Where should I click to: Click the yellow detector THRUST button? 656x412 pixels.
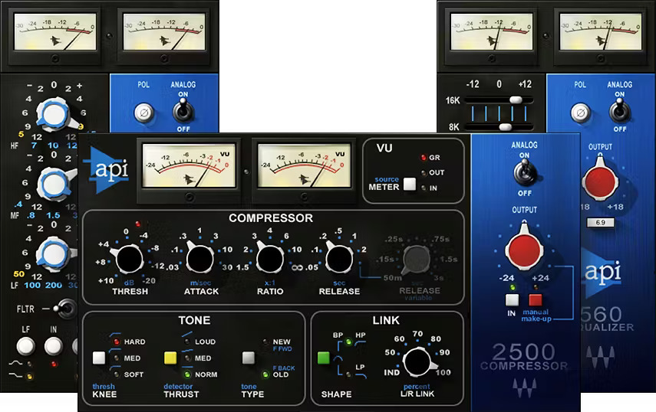(x=170, y=358)
